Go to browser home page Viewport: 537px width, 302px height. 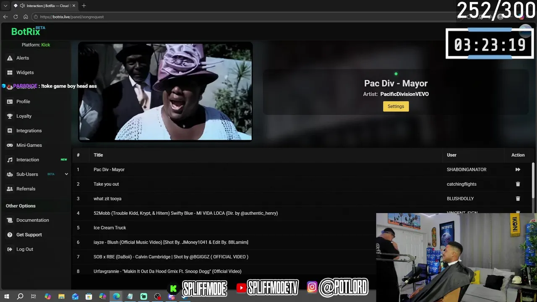[26, 17]
